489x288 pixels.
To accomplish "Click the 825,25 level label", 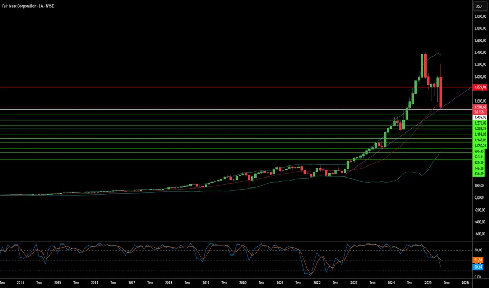I will click(x=480, y=162).
